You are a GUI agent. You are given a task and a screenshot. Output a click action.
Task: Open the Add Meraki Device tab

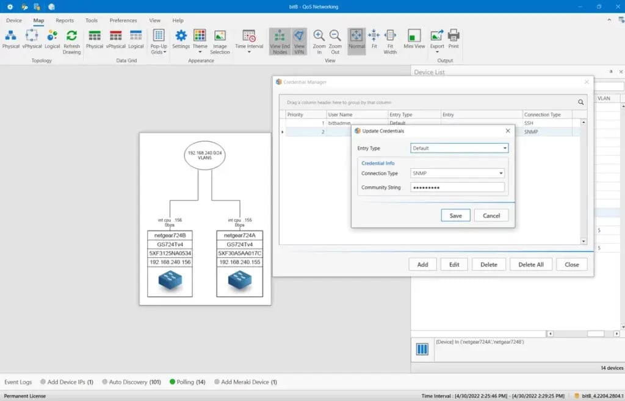click(245, 382)
